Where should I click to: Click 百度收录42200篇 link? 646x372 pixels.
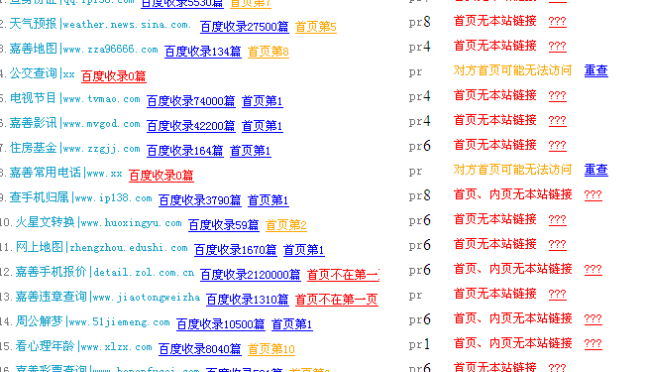[x=191, y=126]
